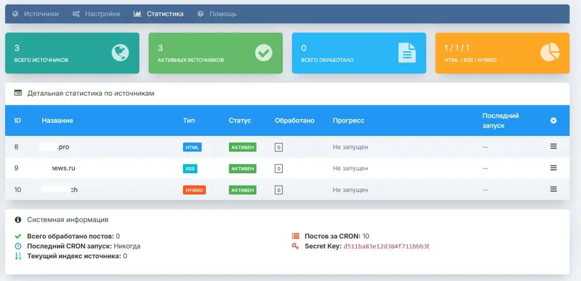Open the Помощь help section
The image size is (581, 281).
click(x=217, y=14)
